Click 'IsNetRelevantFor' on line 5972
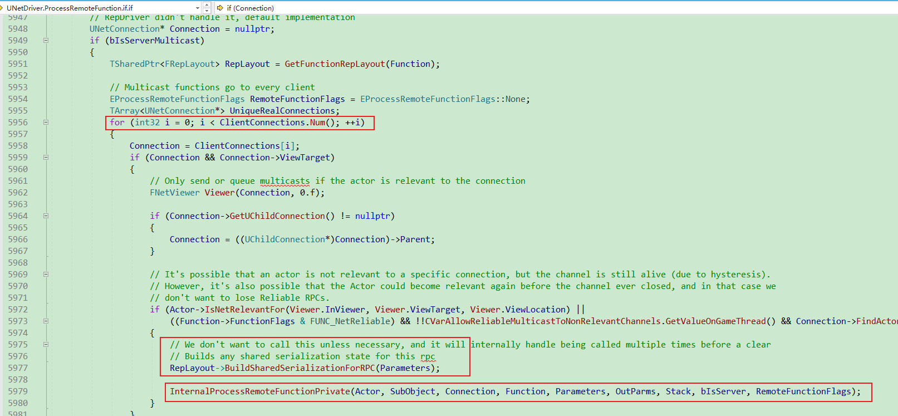The width and height of the screenshot is (898, 416). coord(244,310)
